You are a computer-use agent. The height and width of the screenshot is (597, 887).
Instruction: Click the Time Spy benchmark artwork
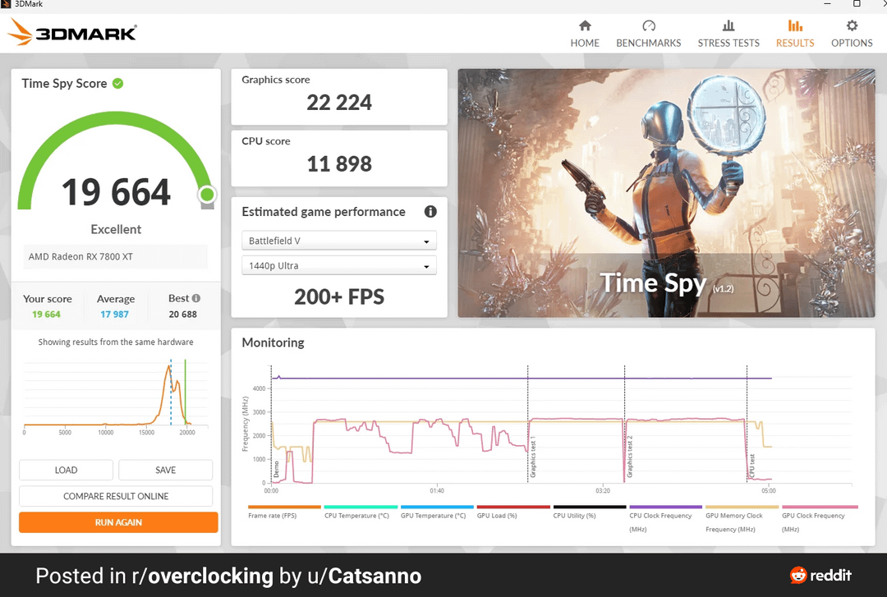coord(666,192)
